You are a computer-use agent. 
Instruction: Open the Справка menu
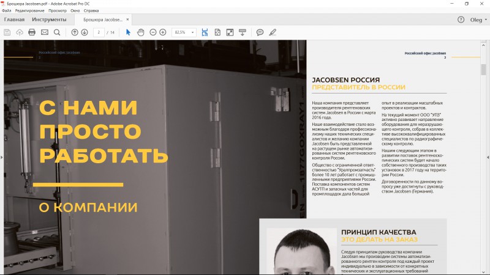[91, 10]
